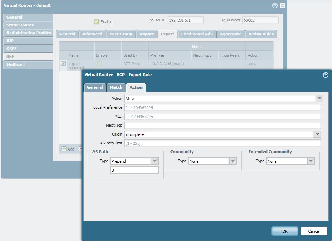332x241 pixels.
Task: Open the BGP General tab
Action: [x=67, y=34]
